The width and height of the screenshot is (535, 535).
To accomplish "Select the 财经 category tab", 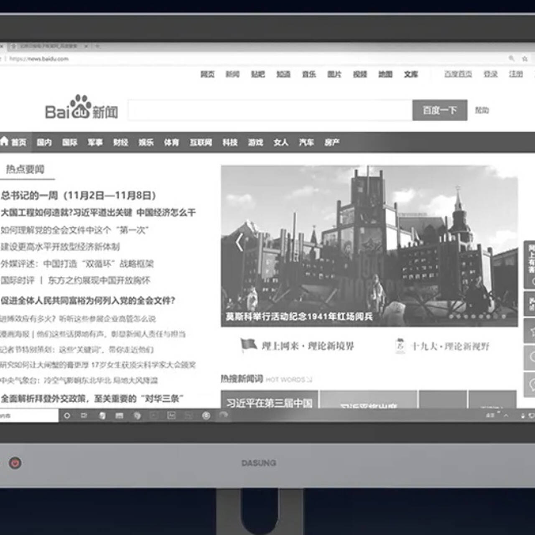I will 121,143.
